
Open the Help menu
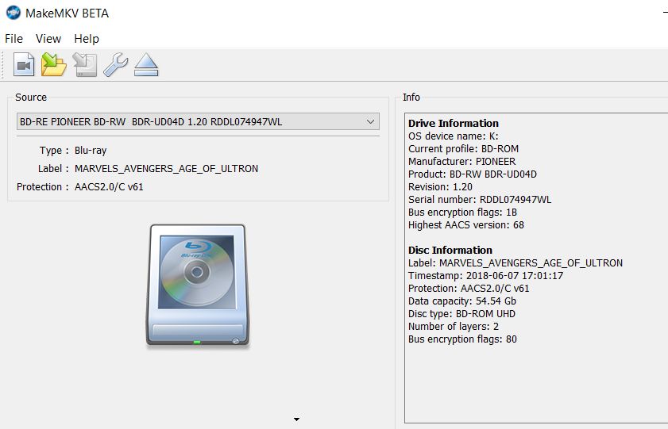[x=87, y=39]
